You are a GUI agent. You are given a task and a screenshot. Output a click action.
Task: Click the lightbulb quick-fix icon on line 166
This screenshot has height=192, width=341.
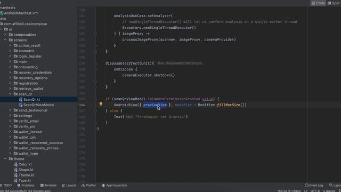101,104
